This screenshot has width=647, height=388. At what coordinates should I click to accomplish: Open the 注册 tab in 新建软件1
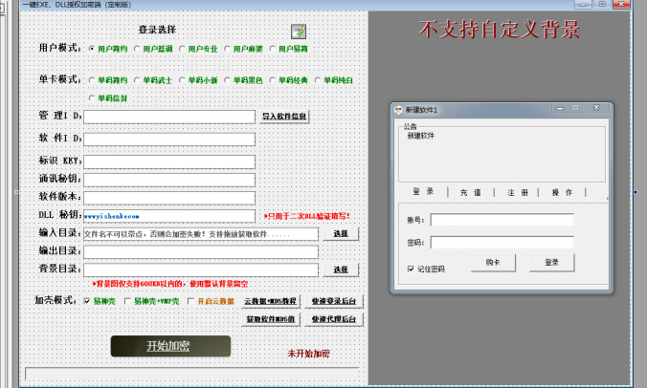pyautogui.click(x=518, y=192)
